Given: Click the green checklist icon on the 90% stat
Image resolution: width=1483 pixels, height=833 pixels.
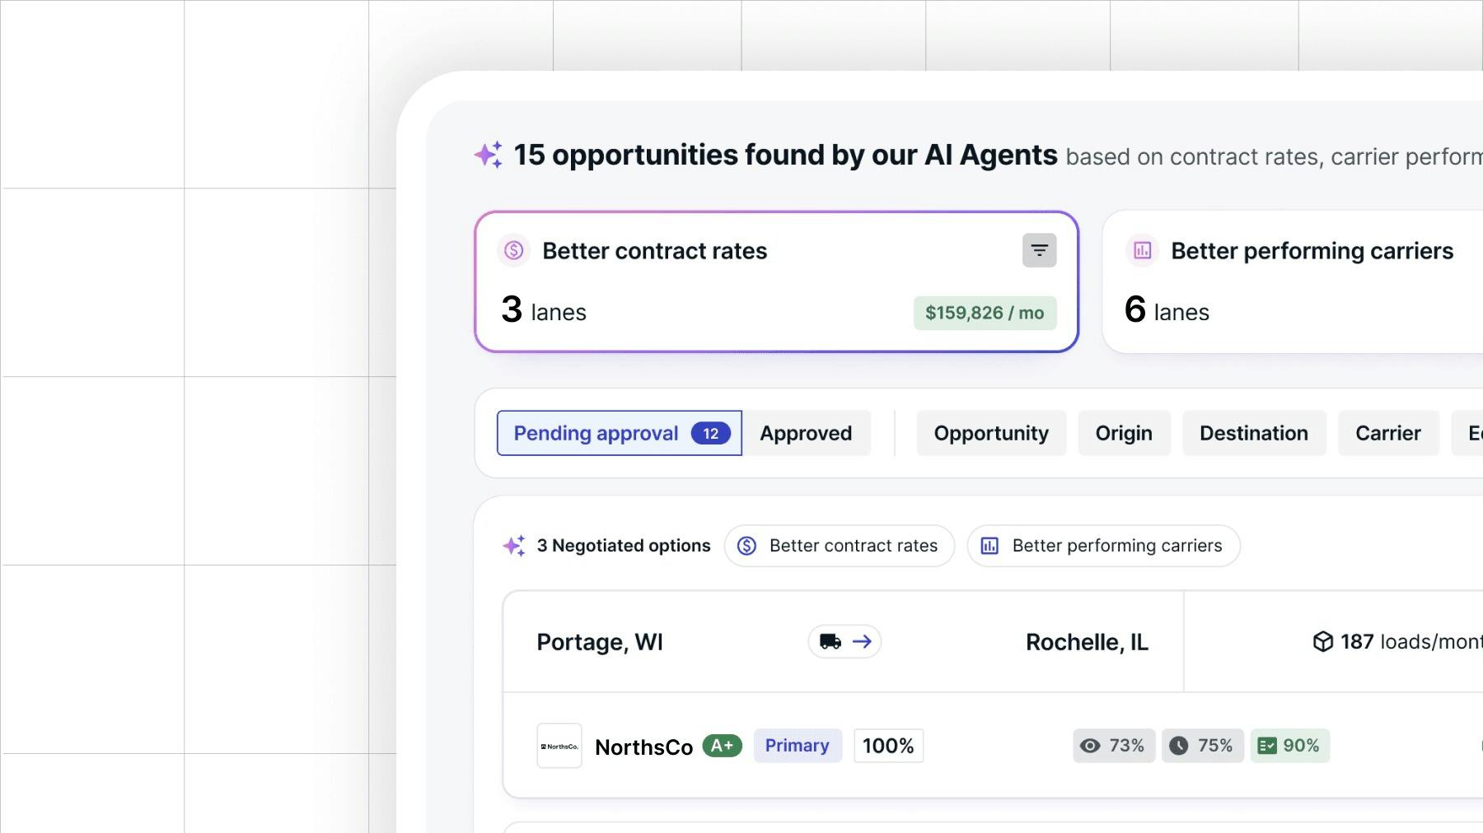Looking at the screenshot, I should (x=1266, y=746).
